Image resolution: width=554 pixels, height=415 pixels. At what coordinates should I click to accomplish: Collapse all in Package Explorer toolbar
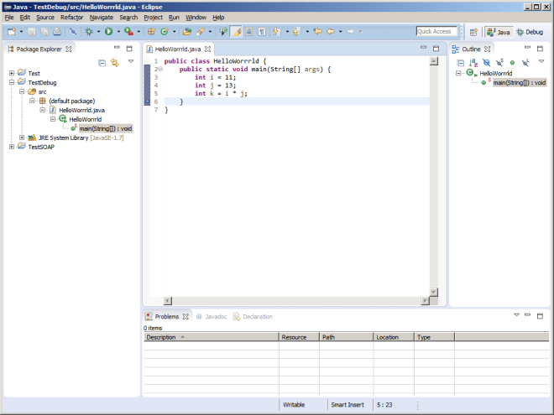[x=102, y=62]
